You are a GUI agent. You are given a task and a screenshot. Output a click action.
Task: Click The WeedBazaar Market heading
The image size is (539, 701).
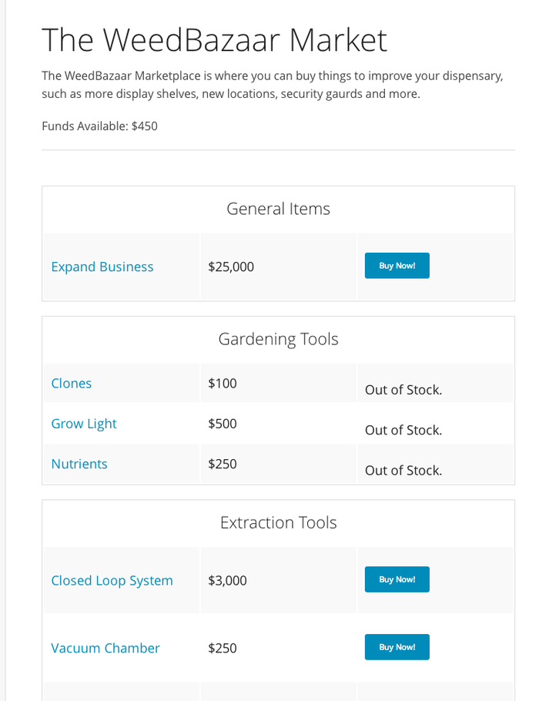coord(215,40)
